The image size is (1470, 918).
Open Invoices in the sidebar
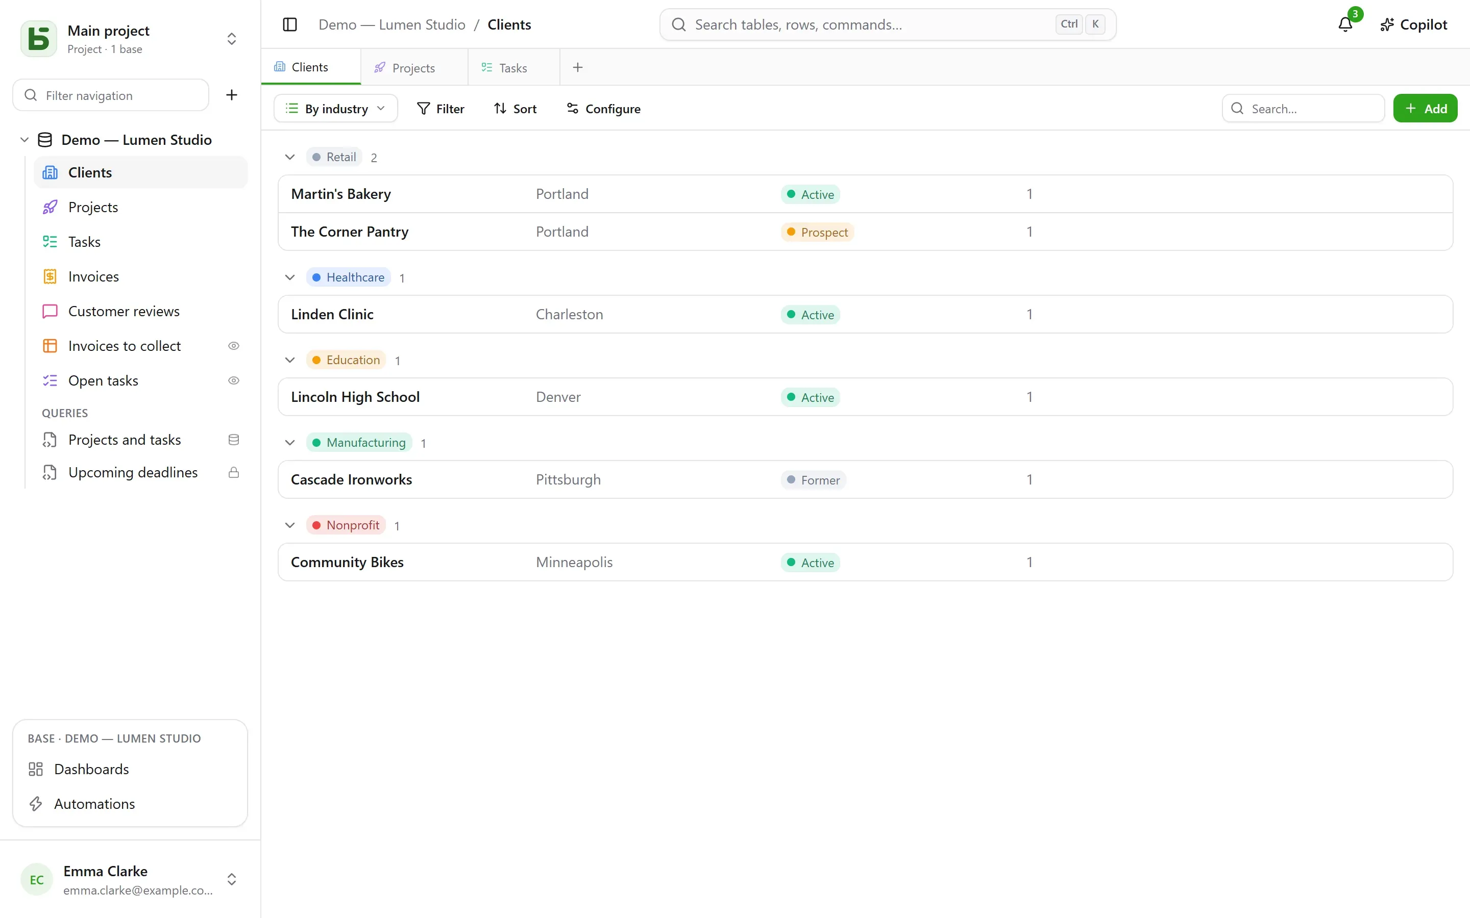[141, 276]
